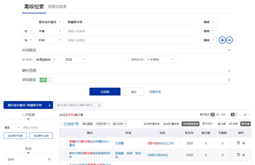Collapse the 二次检索 section triangle
Image resolution: width=255 pixels, height=165 pixels.
28,119
